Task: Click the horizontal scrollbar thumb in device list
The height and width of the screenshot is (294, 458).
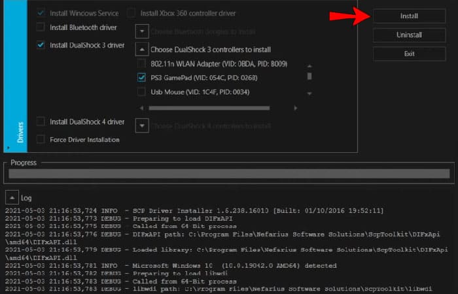Action: pyautogui.click(x=209, y=108)
